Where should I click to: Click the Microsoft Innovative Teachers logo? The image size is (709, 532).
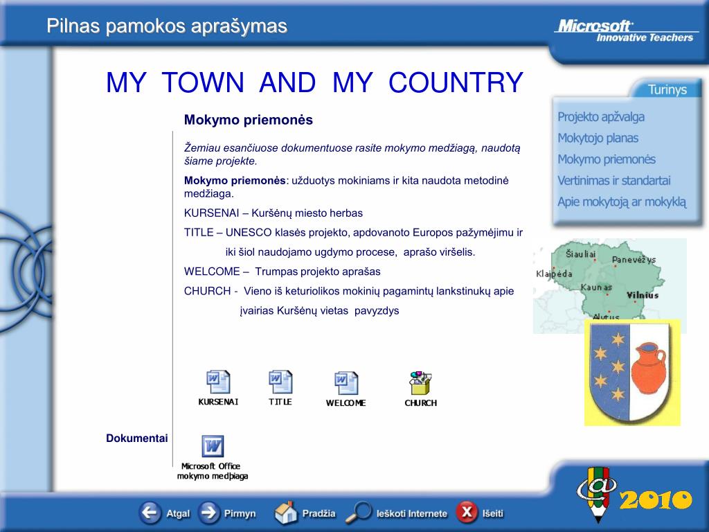pos(625,30)
